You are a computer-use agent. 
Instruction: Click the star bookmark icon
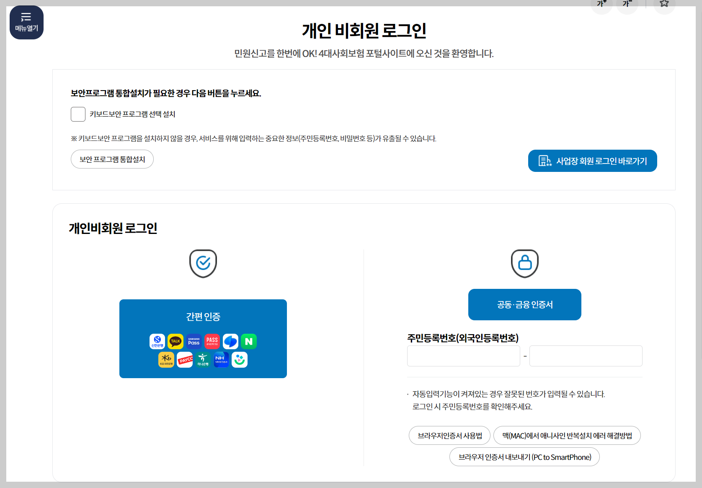(x=664, y=3)
